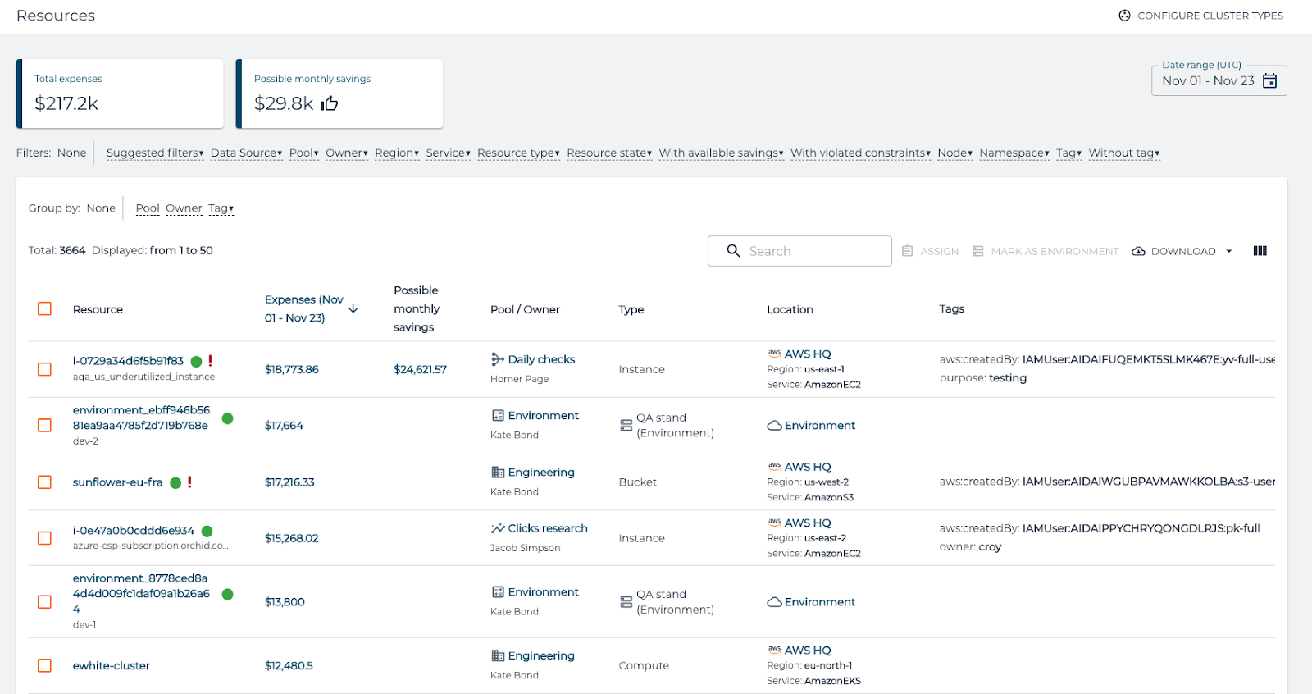
Task: Click the thumbs-up icon beside savings
Action: click(x=330, y=103)
